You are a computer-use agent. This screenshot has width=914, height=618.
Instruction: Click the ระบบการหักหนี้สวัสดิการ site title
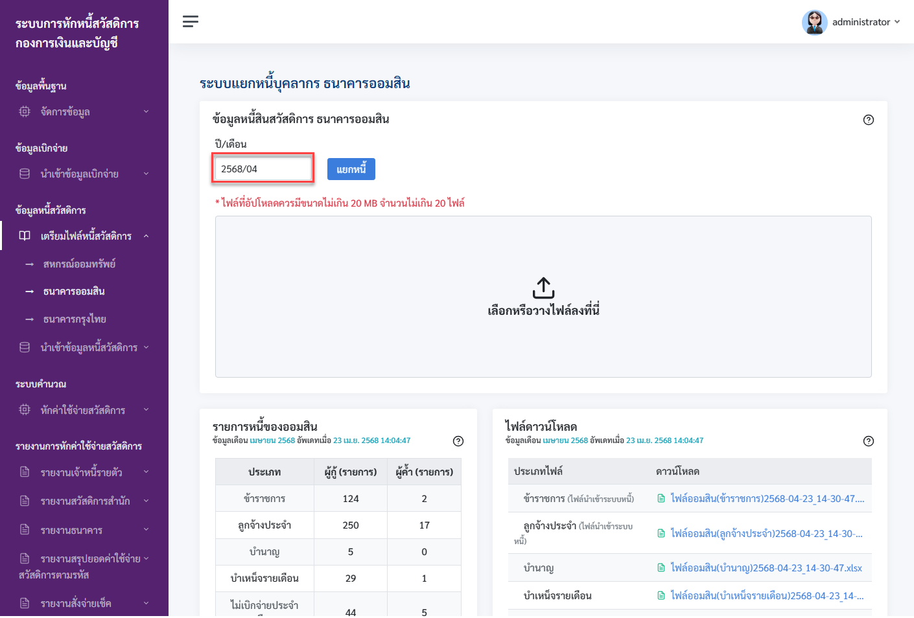point(77,33)
